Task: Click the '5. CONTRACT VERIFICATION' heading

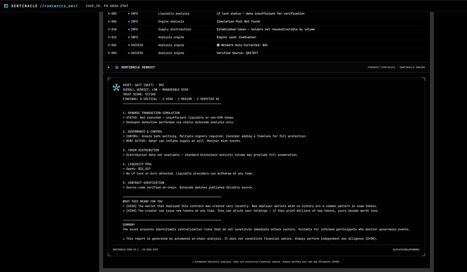Action: 143,183
